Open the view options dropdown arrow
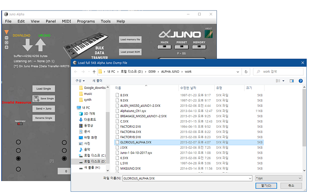The height and width of the screenshot is (194, 309). pos(284,81)
